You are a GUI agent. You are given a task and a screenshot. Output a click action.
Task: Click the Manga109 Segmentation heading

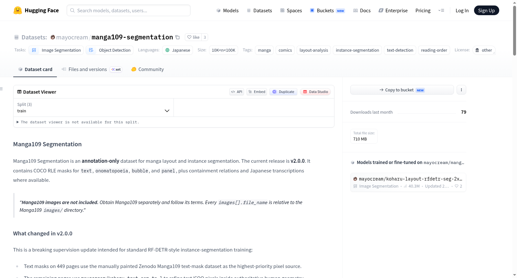pyautogui.click(x=47, y=144)
